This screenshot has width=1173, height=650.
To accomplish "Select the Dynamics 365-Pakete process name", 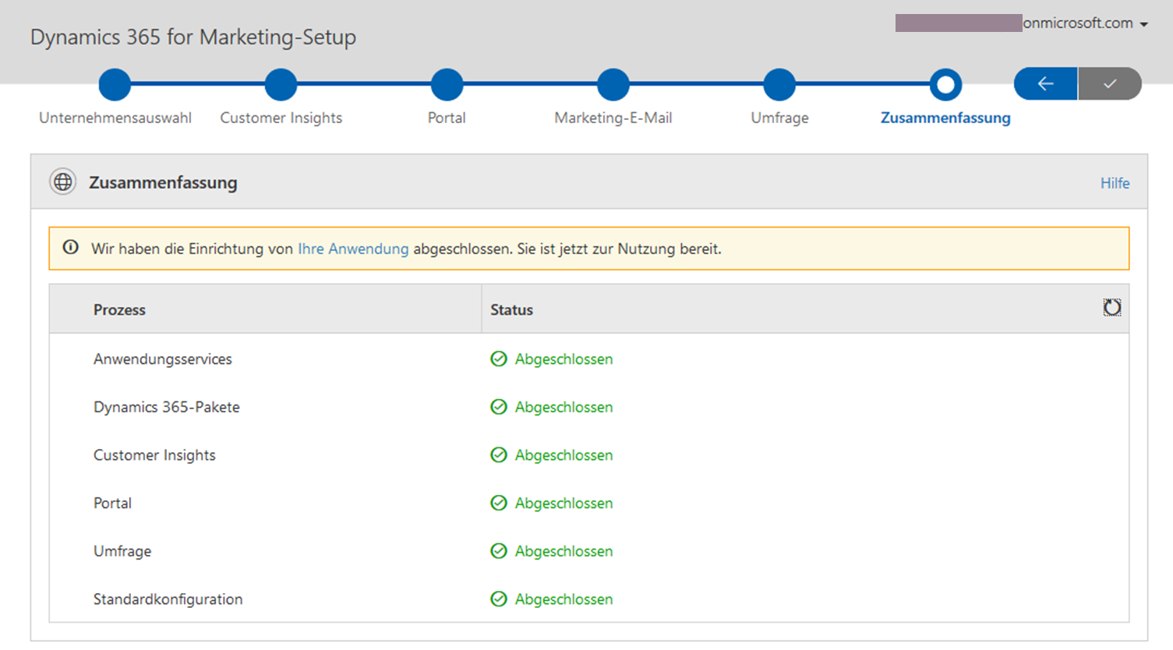I will tap(167, 407).
